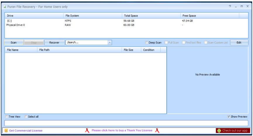Click the status bar below Tree View
Image resolution: width=253 pixels, height=136 pixels.
[x=126, y=123]
